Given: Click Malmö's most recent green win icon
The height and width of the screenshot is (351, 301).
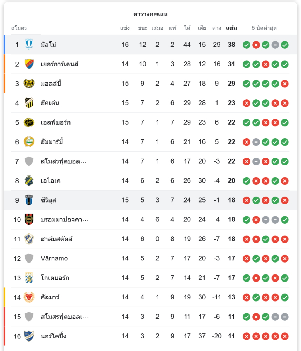Looking at the screenshot, I should point(285,45).
